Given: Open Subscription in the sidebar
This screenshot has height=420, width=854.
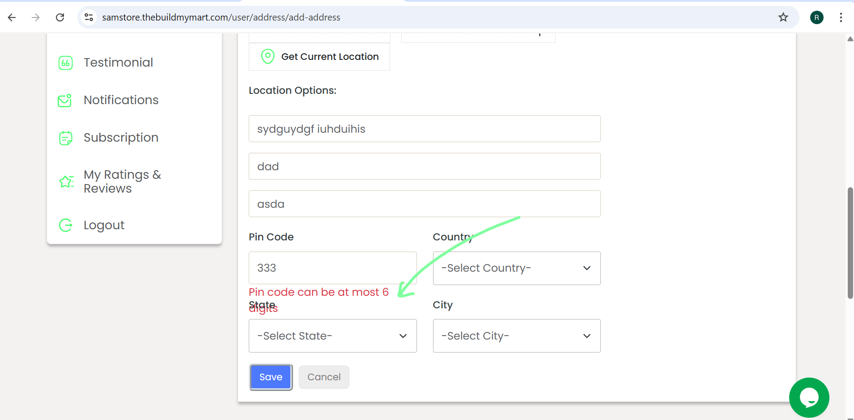Looking at the screenshot, I should (121, 138).
